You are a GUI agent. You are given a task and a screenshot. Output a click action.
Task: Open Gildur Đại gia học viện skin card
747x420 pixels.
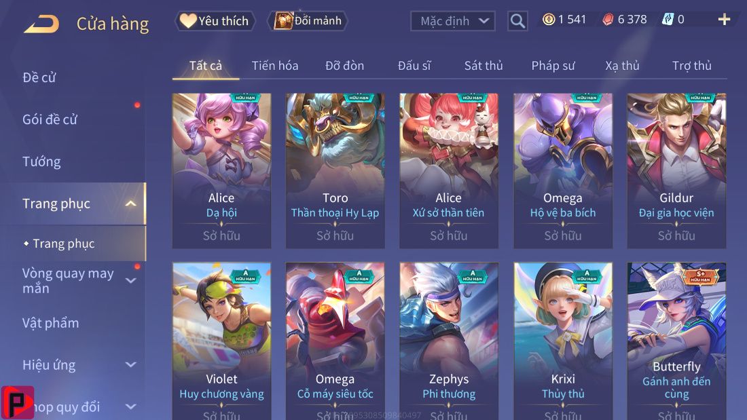(676, 170)
